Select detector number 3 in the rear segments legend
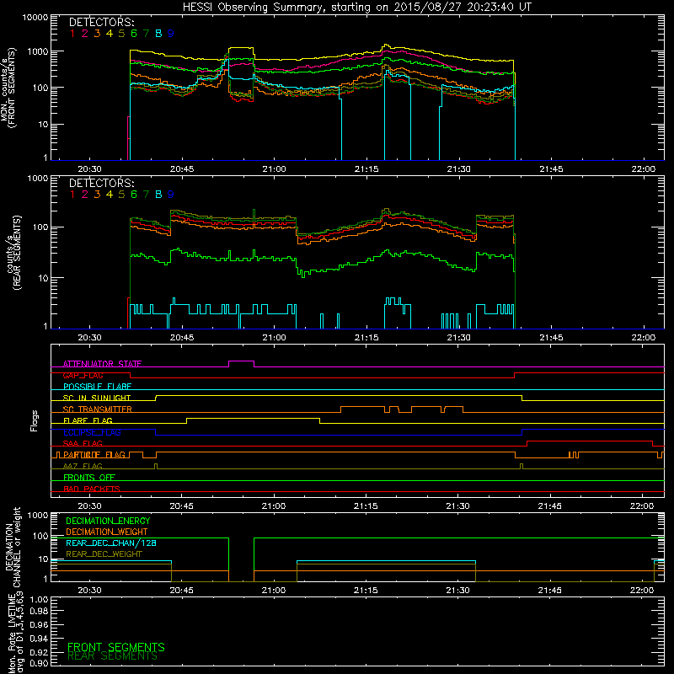The height and width of the screenshot is (674, 674). tap(97, 195)
